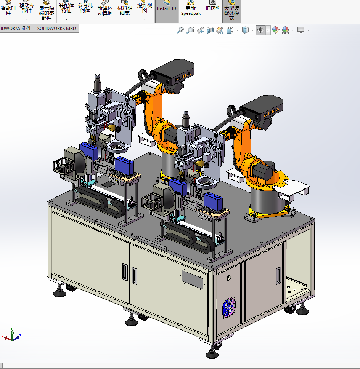360x369 pixels.
Task: Toggle the Instant3D mode button
Action: [167, 11]
